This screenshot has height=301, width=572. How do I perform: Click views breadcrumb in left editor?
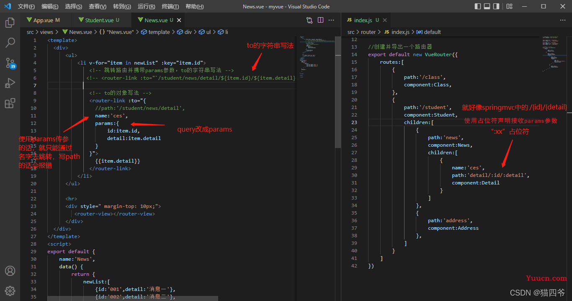tap(47, 32)
